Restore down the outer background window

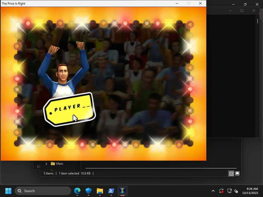pyautogui.click(x=245, y=4)
